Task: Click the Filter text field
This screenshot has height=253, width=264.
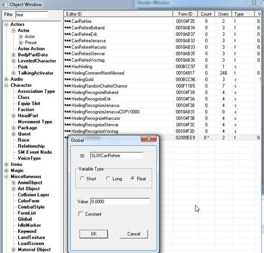Action: (32, 15)
